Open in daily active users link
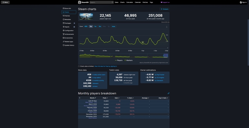This screenshot has width=249, height=128. [99, 75]
